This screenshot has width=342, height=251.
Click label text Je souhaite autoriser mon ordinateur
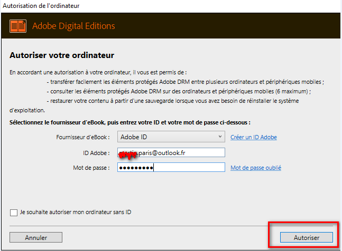coord(75,213)
